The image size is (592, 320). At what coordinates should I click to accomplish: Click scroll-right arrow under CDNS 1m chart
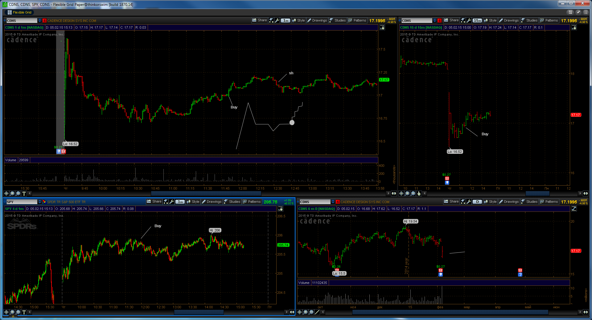point(388,193)
